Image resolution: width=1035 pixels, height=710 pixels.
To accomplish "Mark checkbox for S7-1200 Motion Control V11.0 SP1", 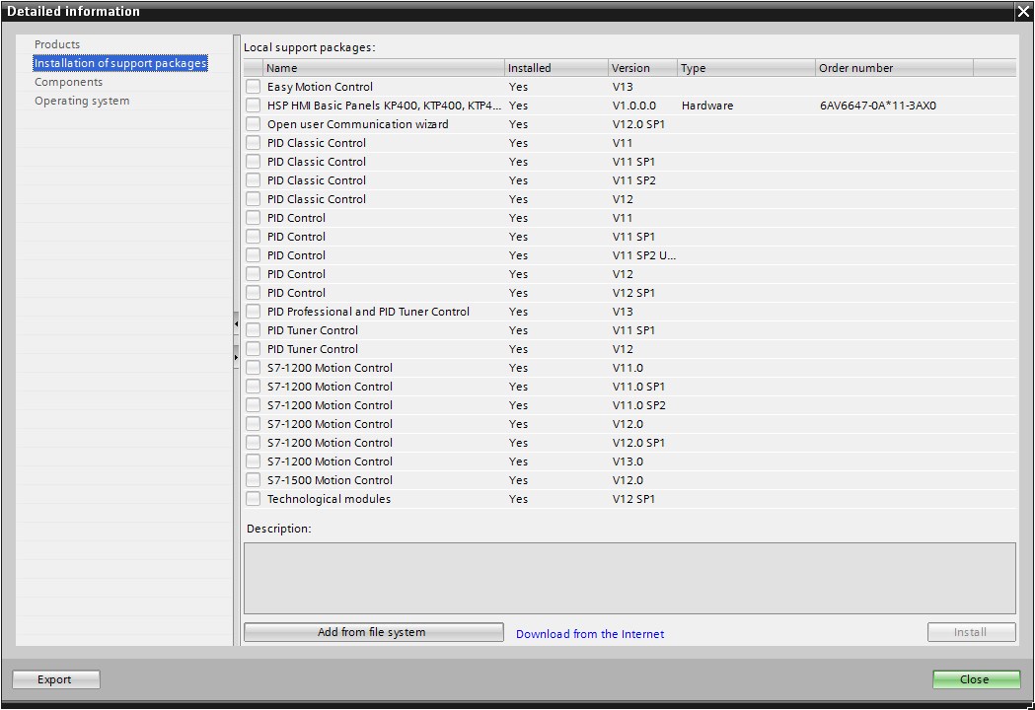I will 253,387.
